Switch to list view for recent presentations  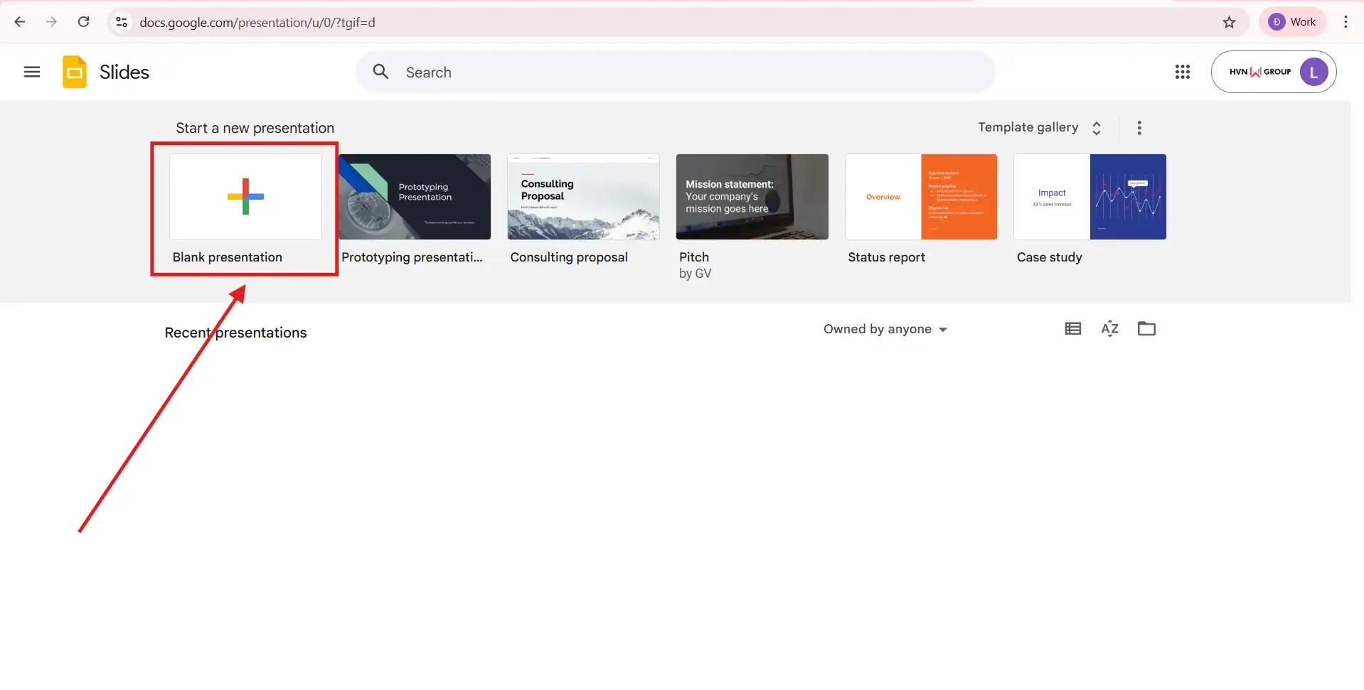1072,328
